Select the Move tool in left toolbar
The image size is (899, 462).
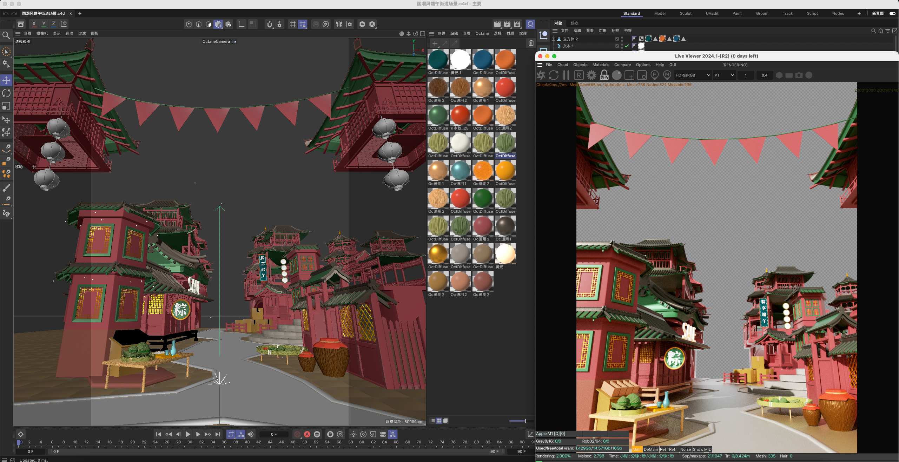[x=6, y=80]
